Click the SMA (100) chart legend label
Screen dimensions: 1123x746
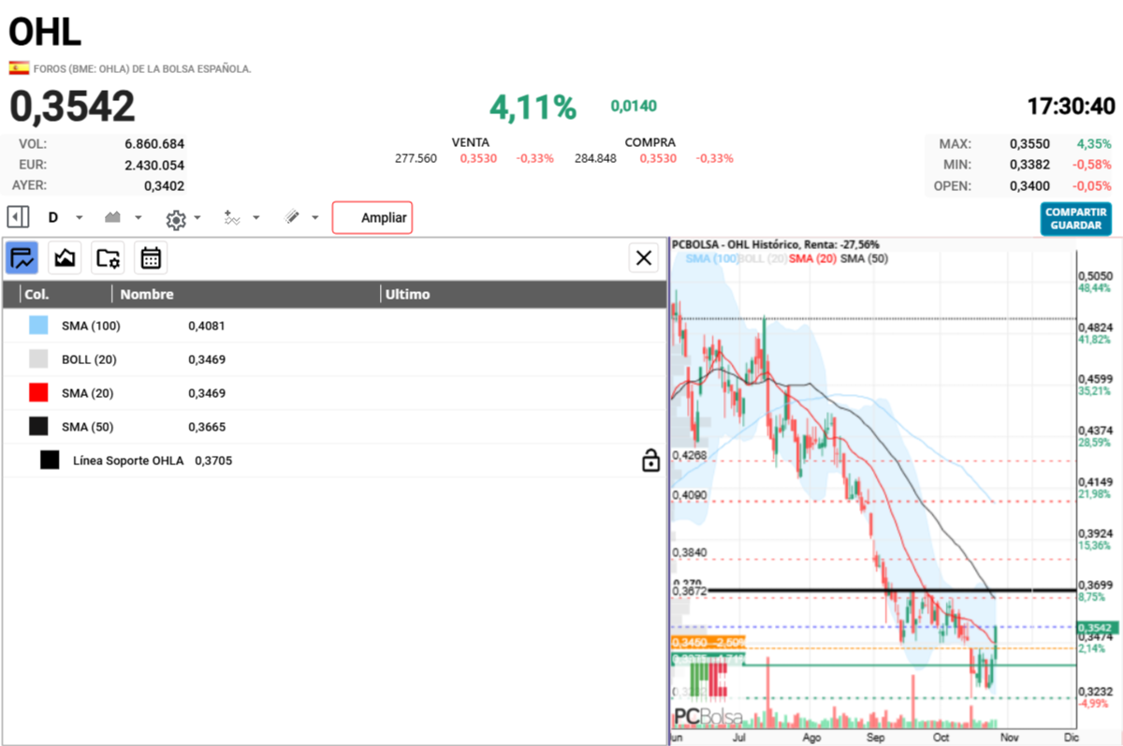(x=711, y=257)
